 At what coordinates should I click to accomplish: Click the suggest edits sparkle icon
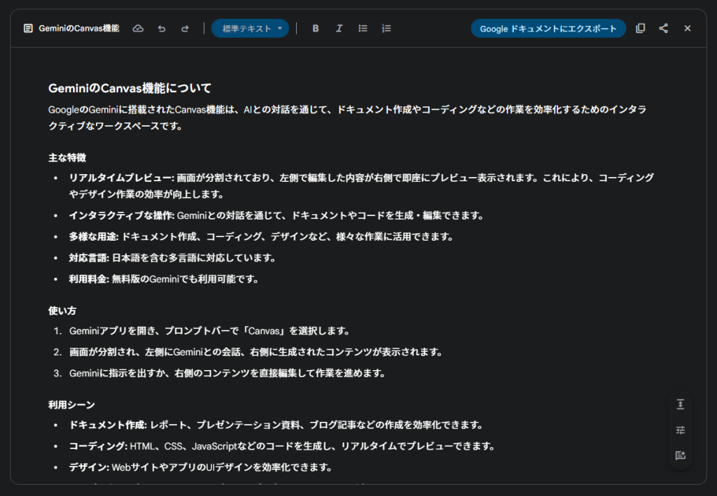pyautogui.click(x=680, y=455)
